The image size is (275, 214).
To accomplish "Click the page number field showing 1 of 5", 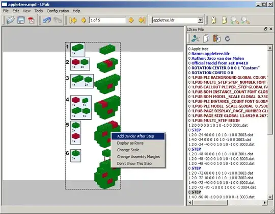I will point(107,20).
